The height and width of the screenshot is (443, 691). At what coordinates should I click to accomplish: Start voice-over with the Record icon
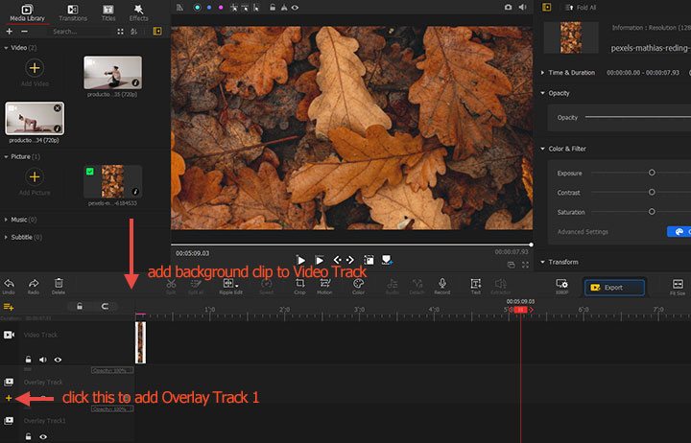(442, 283)
